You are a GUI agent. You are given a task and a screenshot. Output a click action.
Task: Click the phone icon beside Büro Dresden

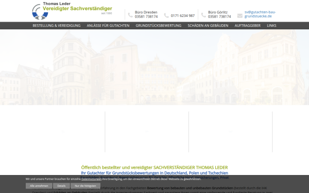130,15
